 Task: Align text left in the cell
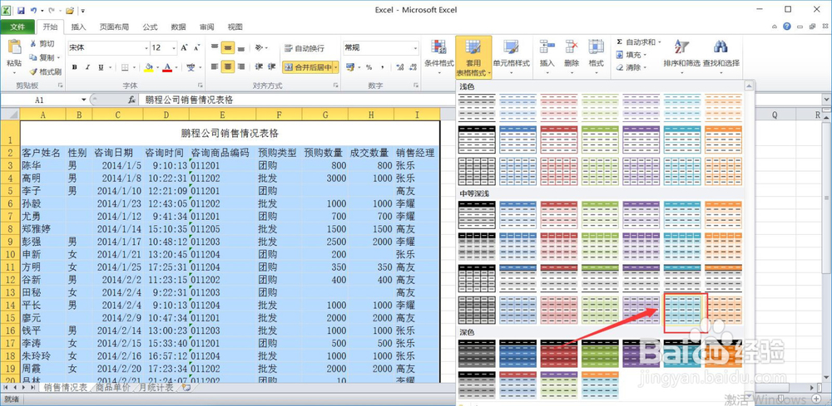click(215, 66)
